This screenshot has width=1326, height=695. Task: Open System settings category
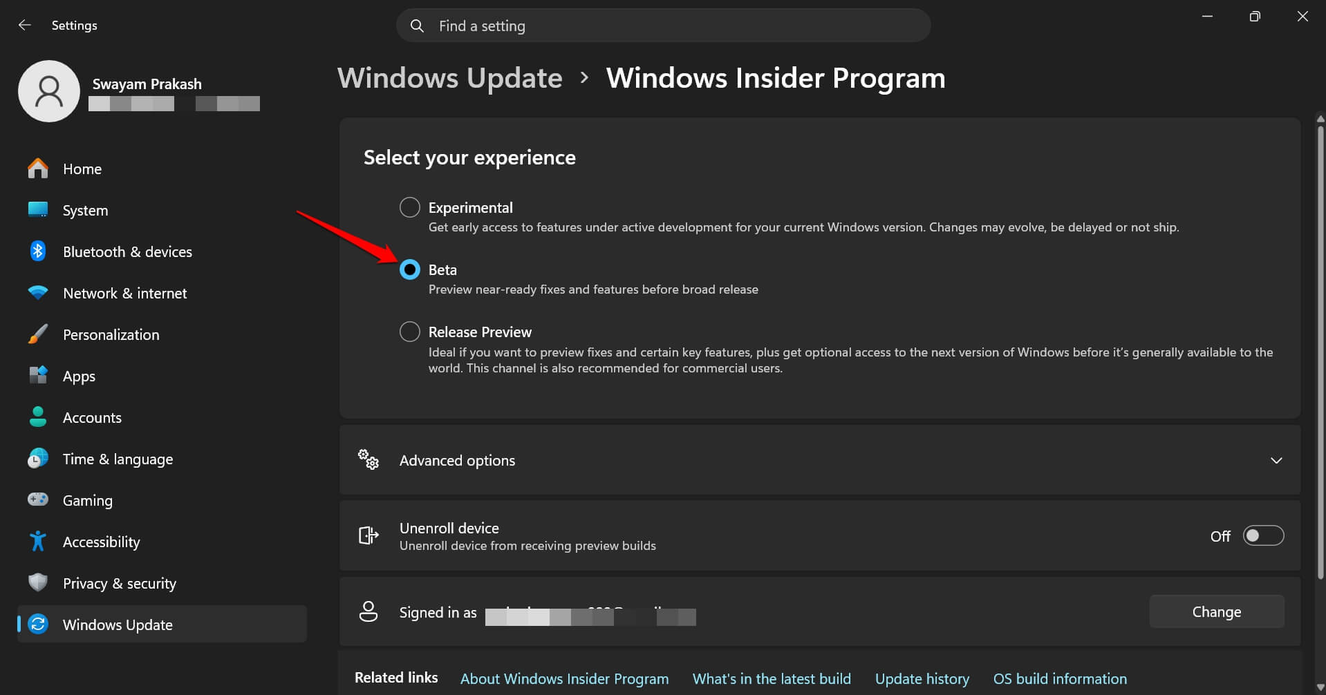pos(162,210)
